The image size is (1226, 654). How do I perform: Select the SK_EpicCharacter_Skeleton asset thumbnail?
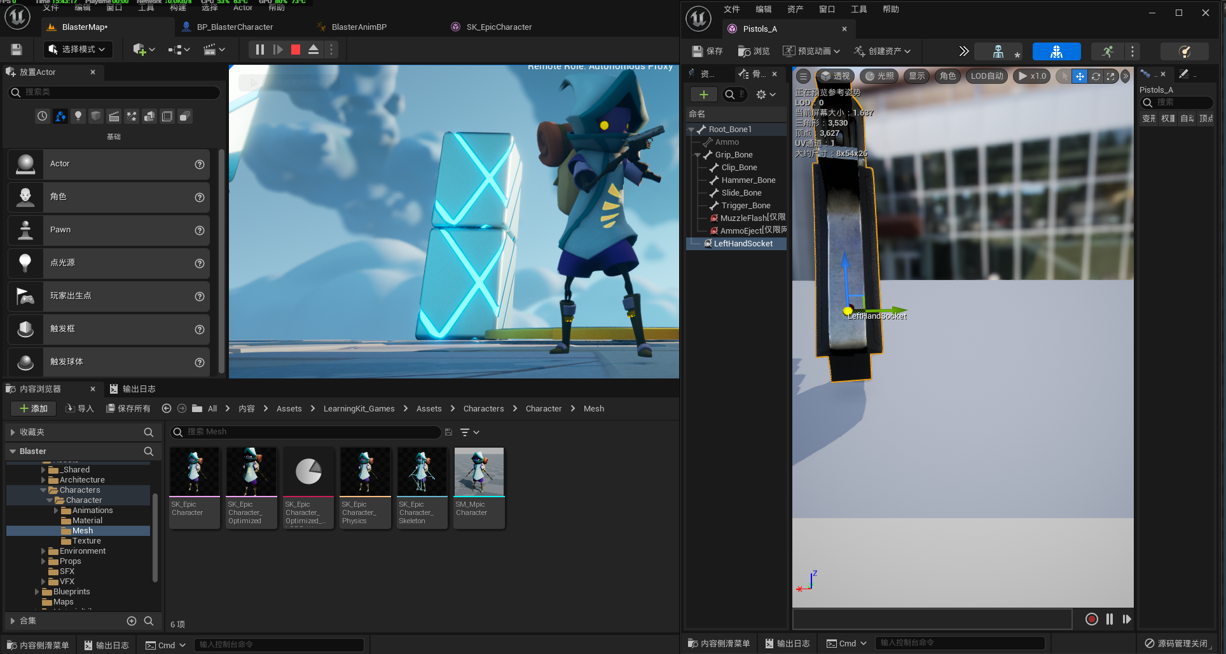[422, 488]
